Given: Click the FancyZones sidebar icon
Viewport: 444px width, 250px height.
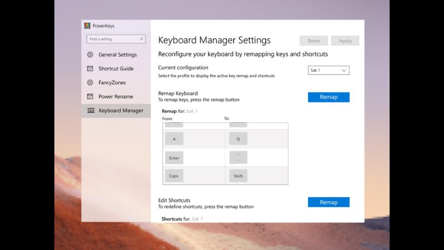Looking at the screenshot, I should click(x=90, y=83).
